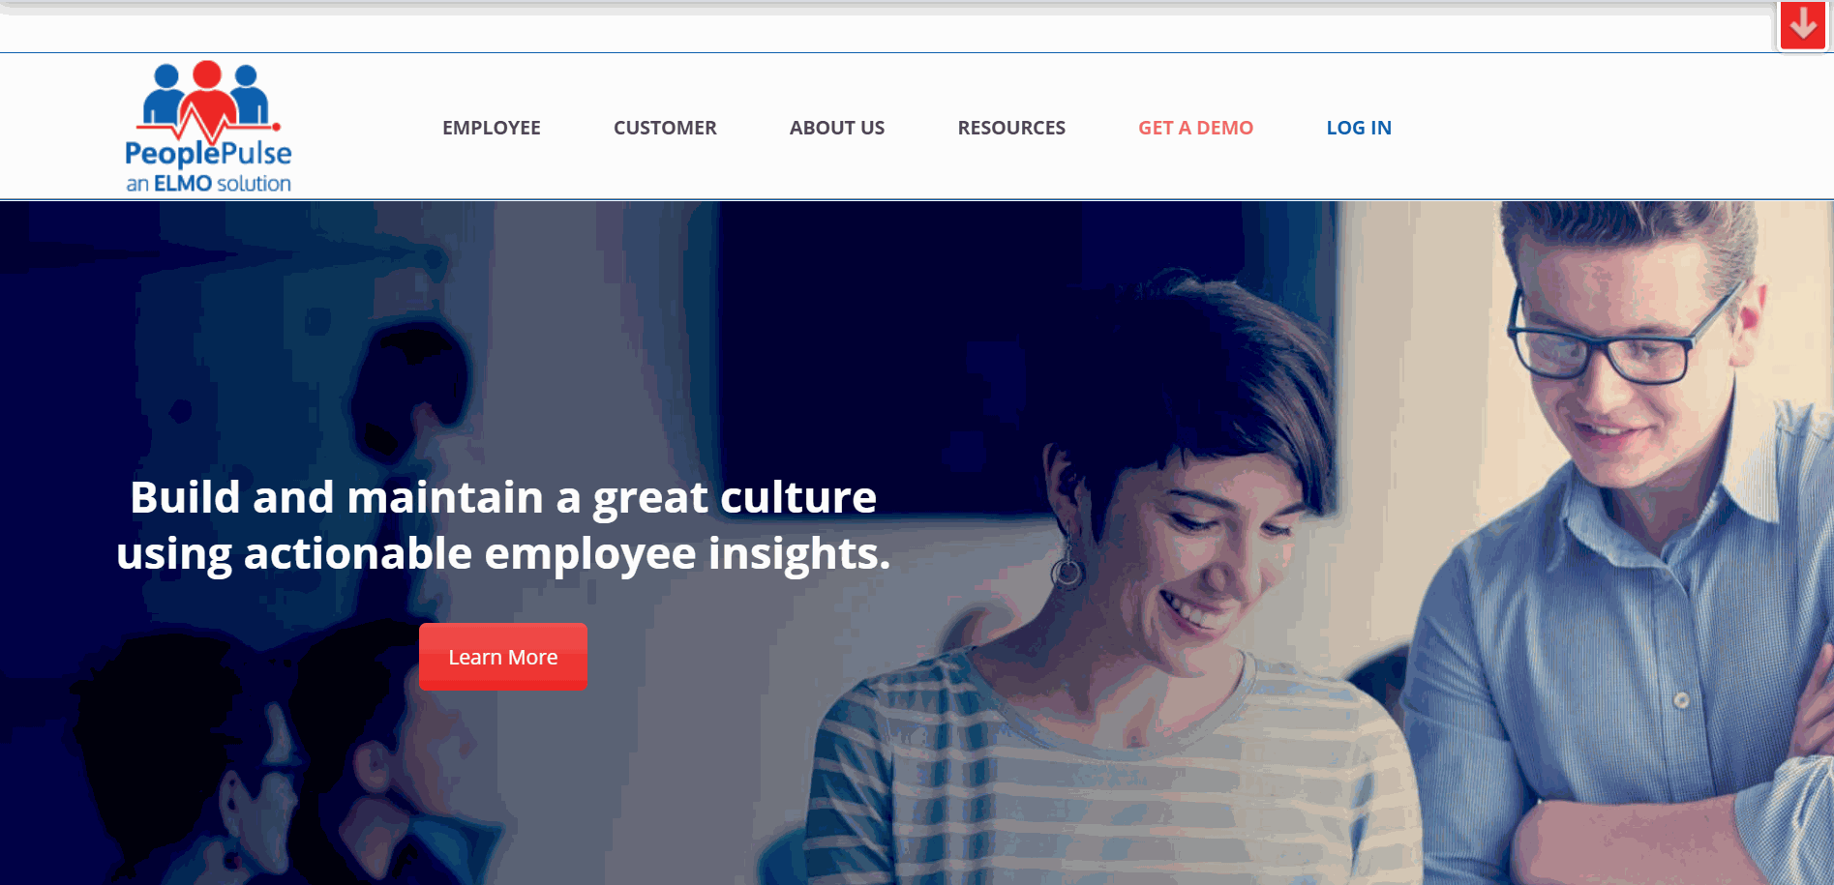Click the right blue figure in logo

click(x=251, y=95)
